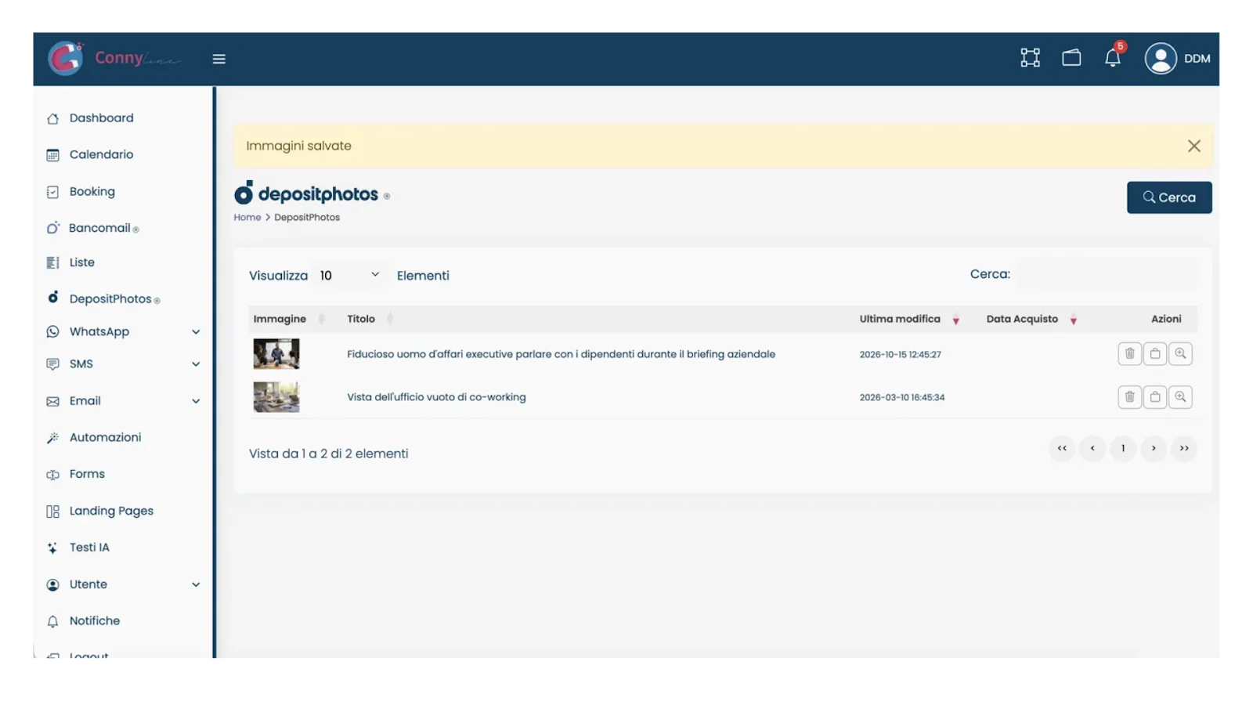This screenshot has width=1253, height=705.
Task: Delete the co-working office image
Action: (x=1129, y=397)
